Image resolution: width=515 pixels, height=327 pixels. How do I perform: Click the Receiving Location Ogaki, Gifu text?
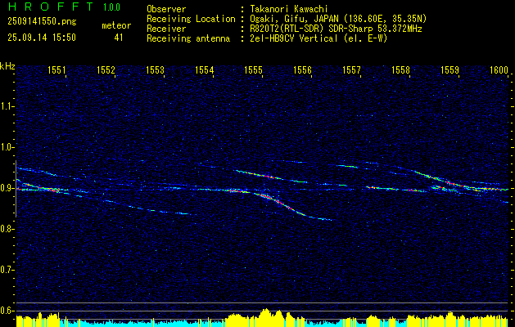click(x=338, y=19)
